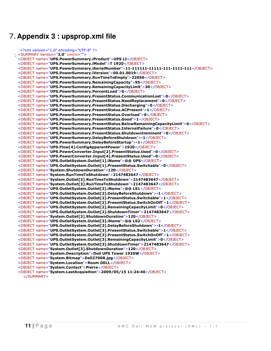
Task: Select the Outlet[1].iName '@@ UPS' line
Action: (90, 161)
